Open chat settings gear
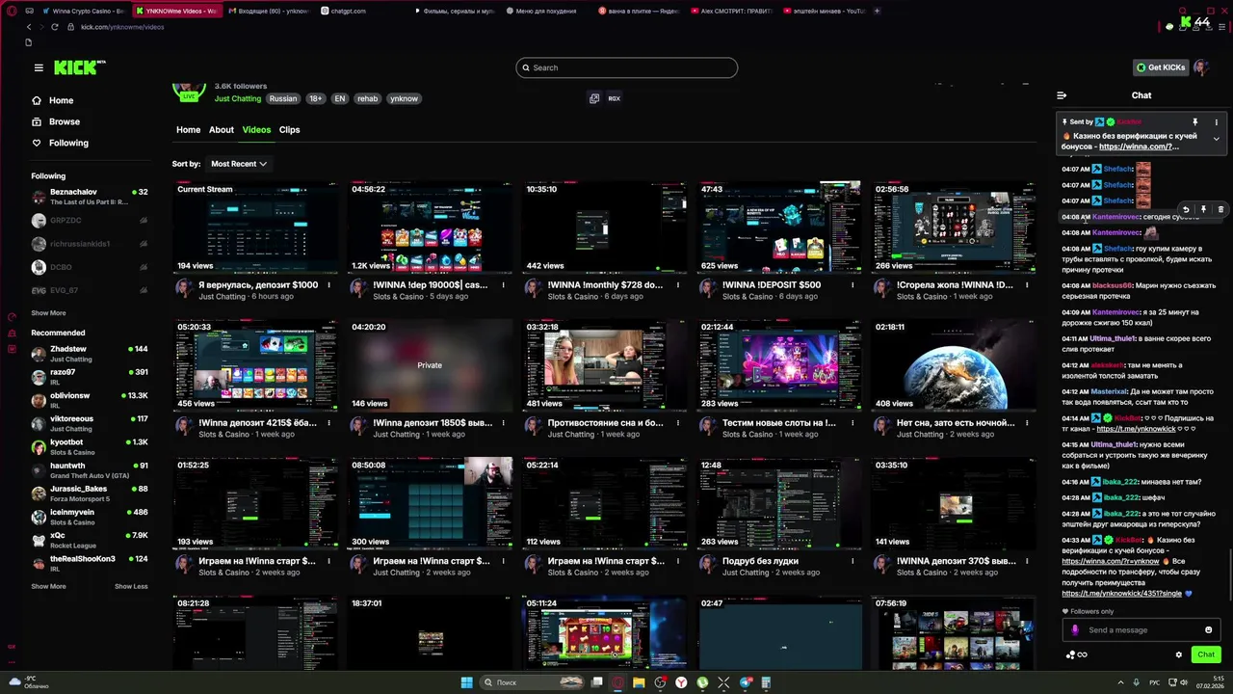The image size is (1233, 694). pyautogui.click(x=1178, y=654)
